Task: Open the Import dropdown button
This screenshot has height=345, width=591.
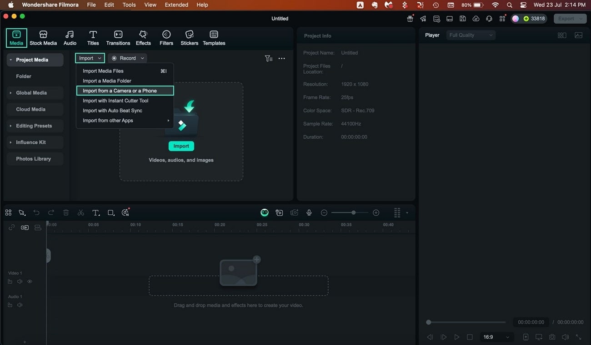Action: pos(90,58)
